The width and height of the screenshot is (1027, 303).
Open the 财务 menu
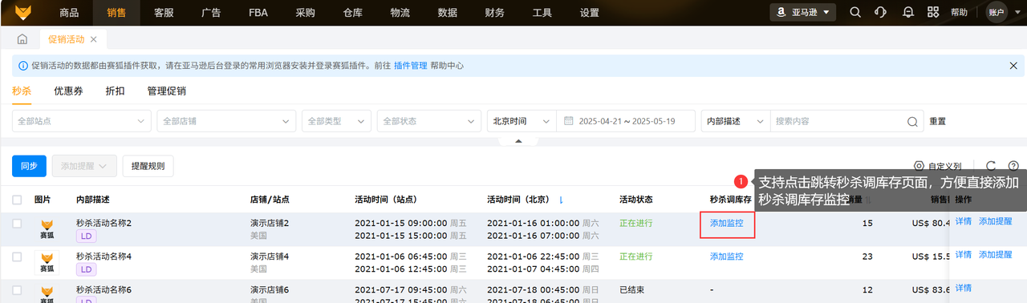[x=495, y=13]
